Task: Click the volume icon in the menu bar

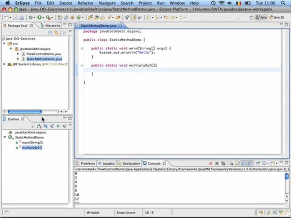Action: 229,3
